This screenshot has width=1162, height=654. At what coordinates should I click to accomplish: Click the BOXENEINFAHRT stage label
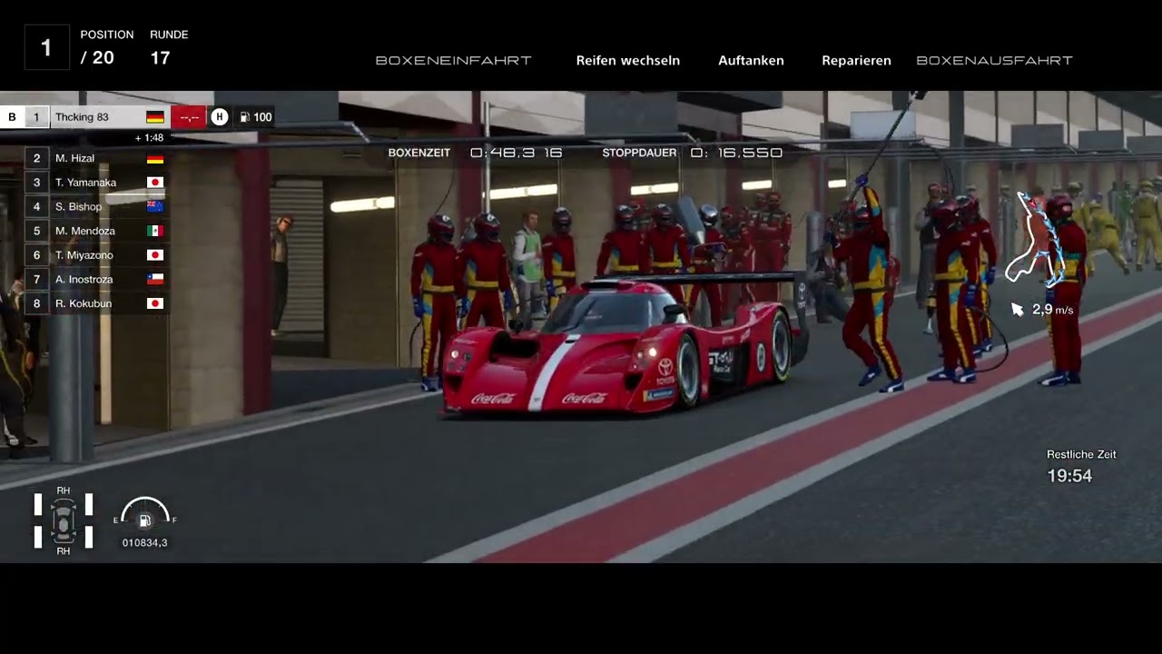[453, 61]
